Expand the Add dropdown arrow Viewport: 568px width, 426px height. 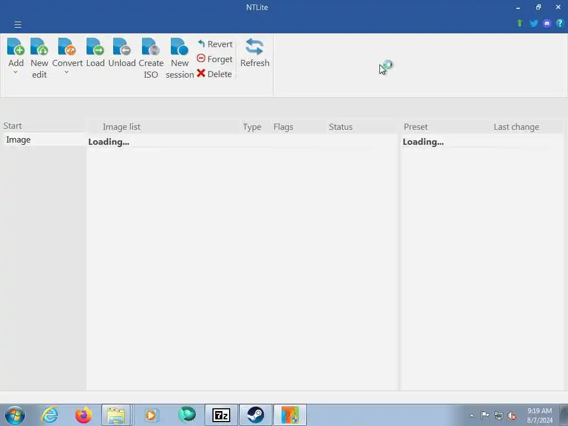pyautogui.click(x=16, y=72)
